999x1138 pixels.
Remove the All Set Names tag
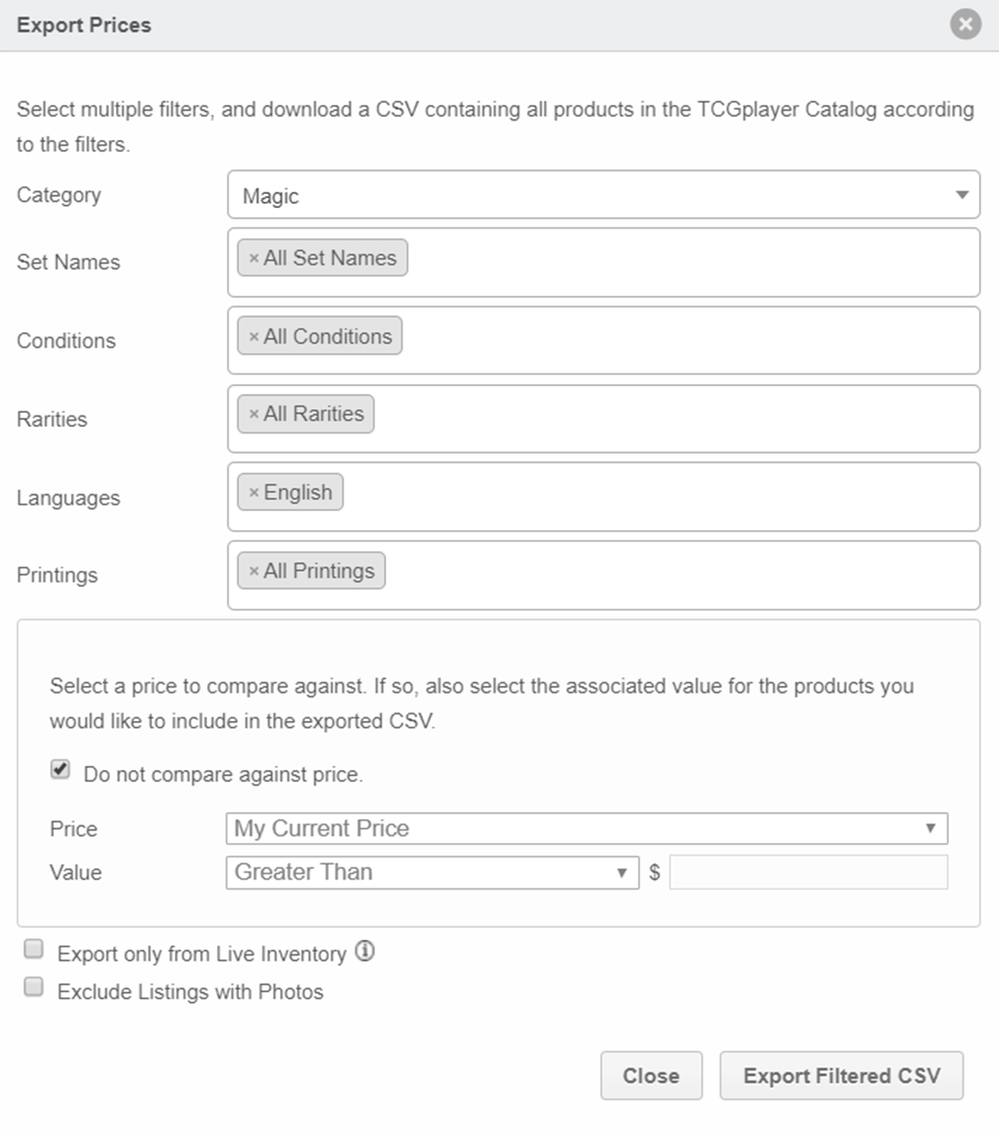click(254, 258)
